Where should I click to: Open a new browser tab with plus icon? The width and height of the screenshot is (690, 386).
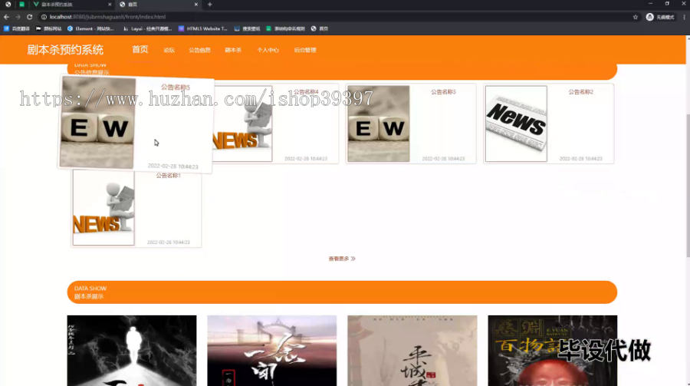pyautogui.click(x=210, y=5)
